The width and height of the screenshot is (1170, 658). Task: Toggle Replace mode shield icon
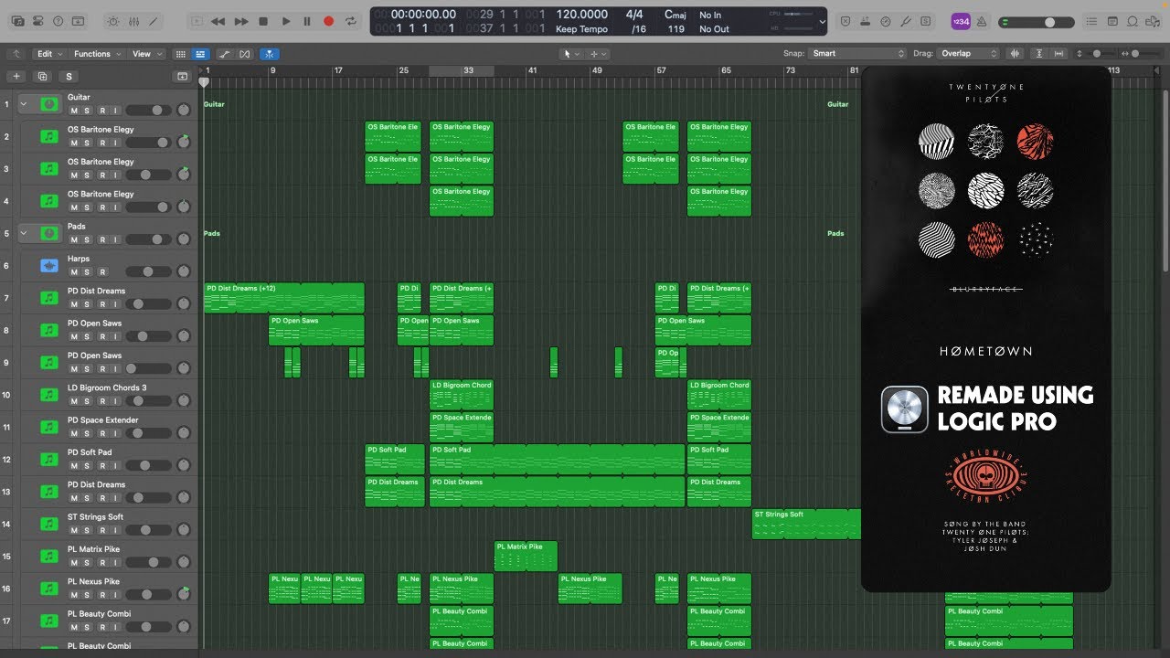pyautogui.click(x=846, y=21)
